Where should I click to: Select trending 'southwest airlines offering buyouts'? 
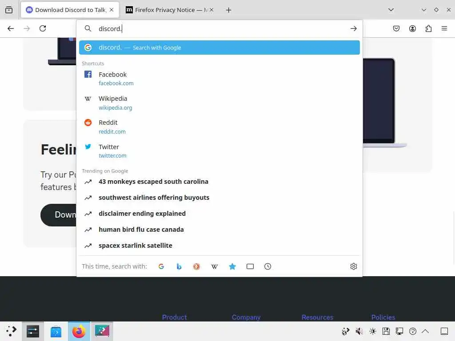pos(220,198)
